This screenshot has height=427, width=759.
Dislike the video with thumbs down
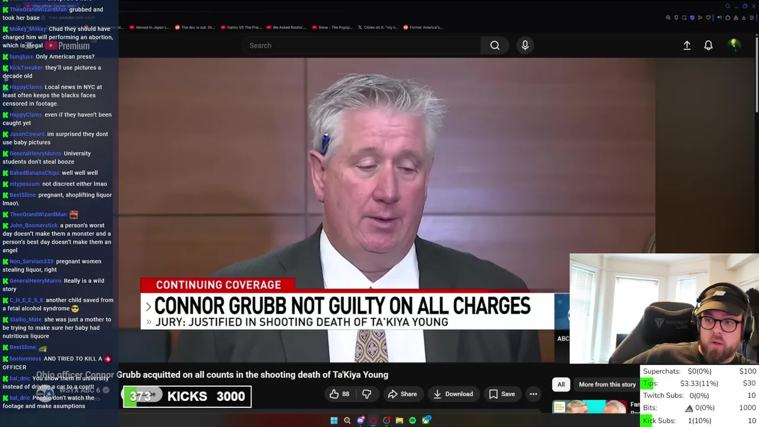[366, 394]
